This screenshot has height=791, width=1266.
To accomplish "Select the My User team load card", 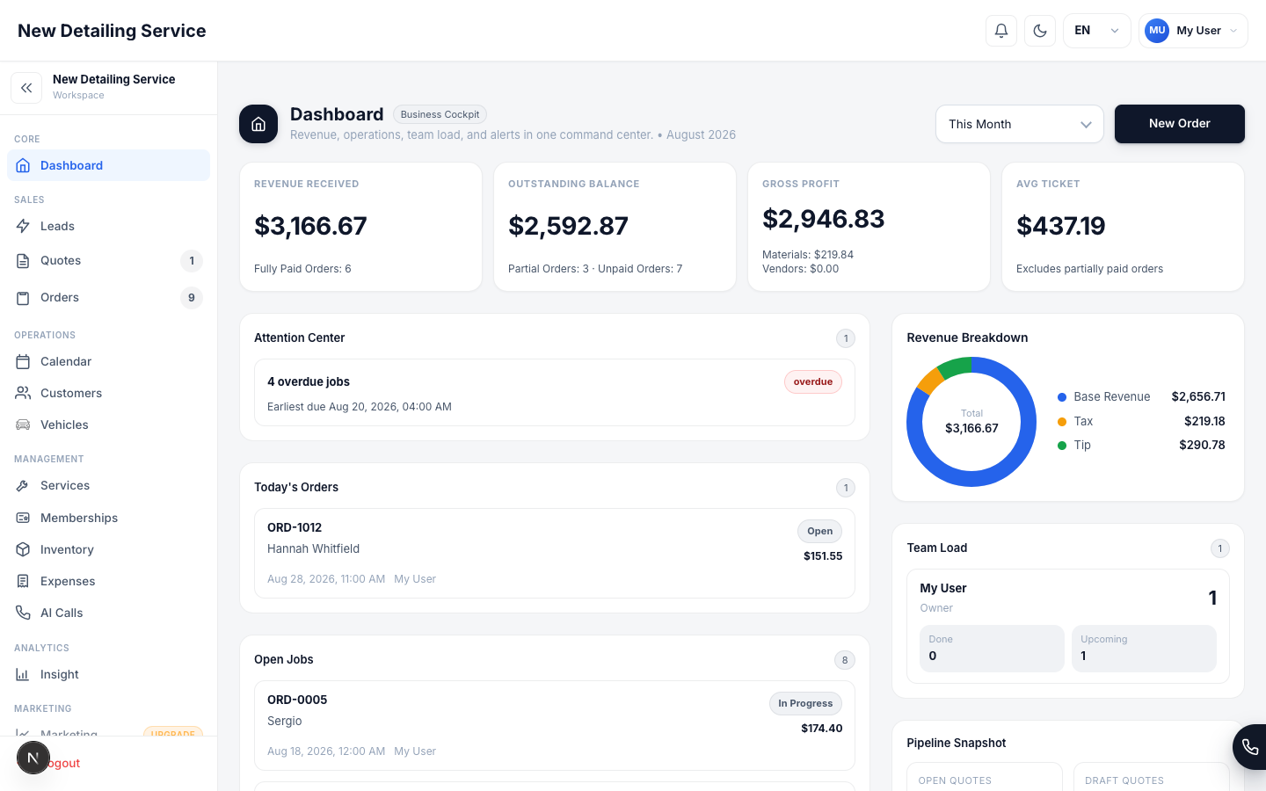I will (1068, 626).
